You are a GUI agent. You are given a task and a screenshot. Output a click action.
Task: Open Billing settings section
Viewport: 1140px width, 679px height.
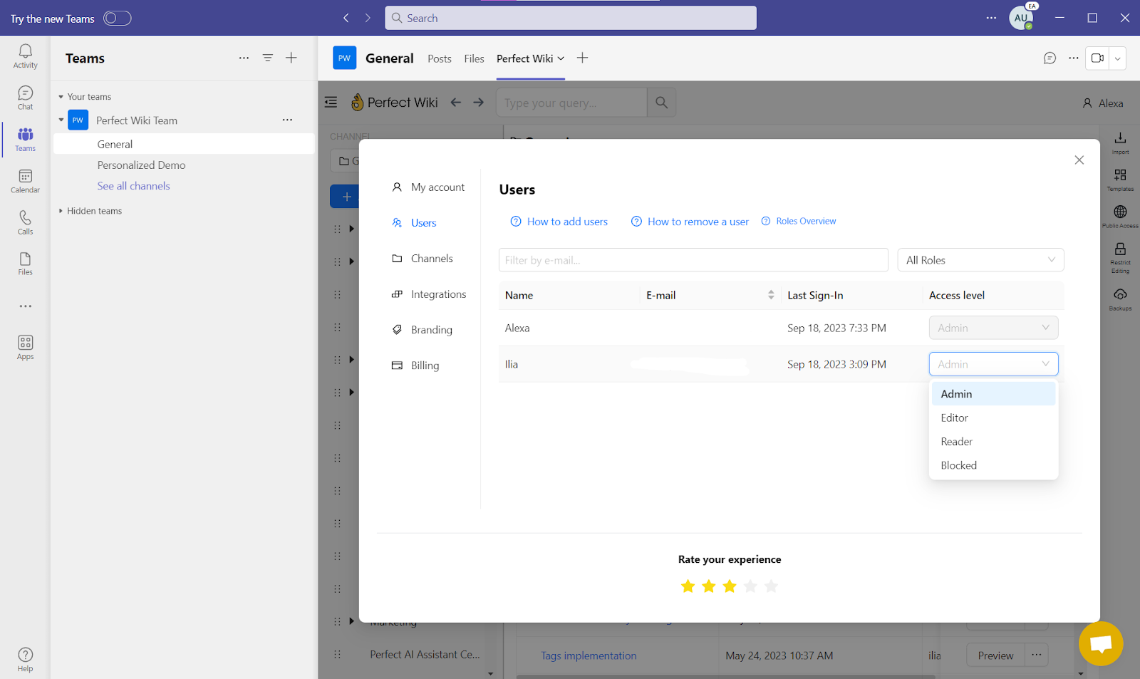click(x=415, y=366)
